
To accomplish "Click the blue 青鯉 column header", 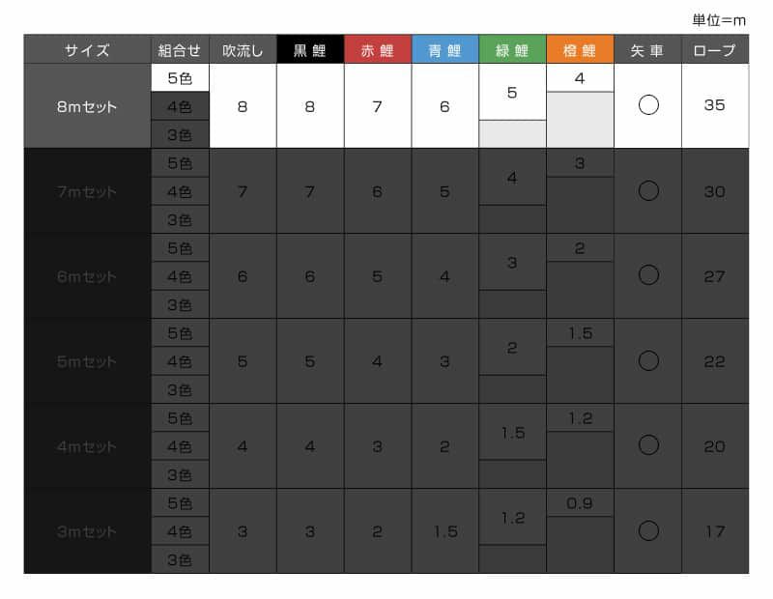I will [445, 50].
